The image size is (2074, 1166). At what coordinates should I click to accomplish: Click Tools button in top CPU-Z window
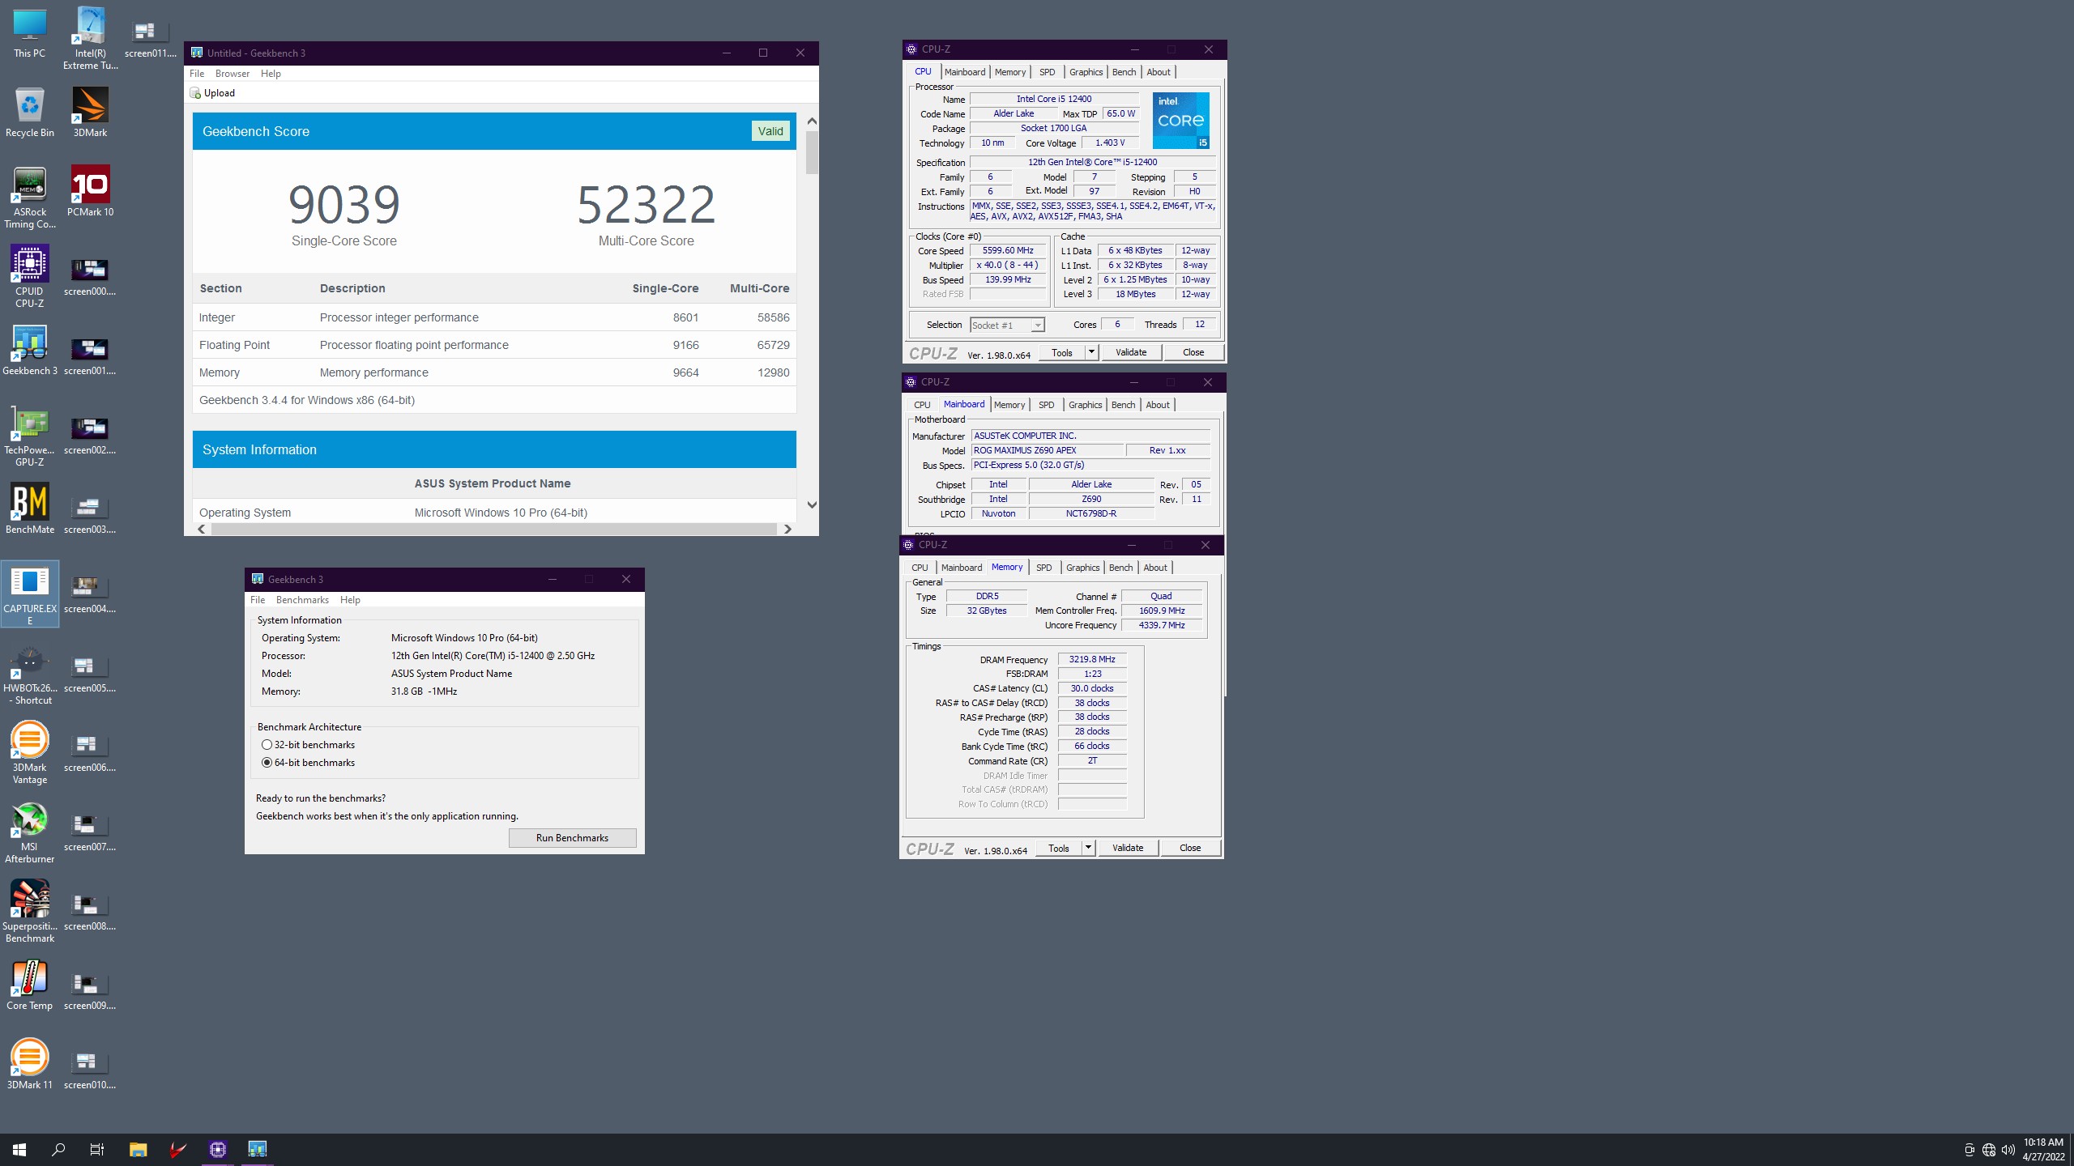click(x=1061, y=352)
